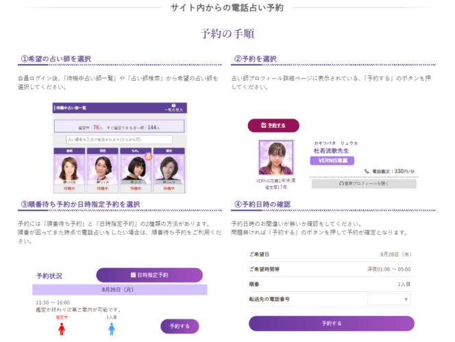Click the VERNIS専属 purple label
Screen dimensions: 455x342
tap(332, 160)
